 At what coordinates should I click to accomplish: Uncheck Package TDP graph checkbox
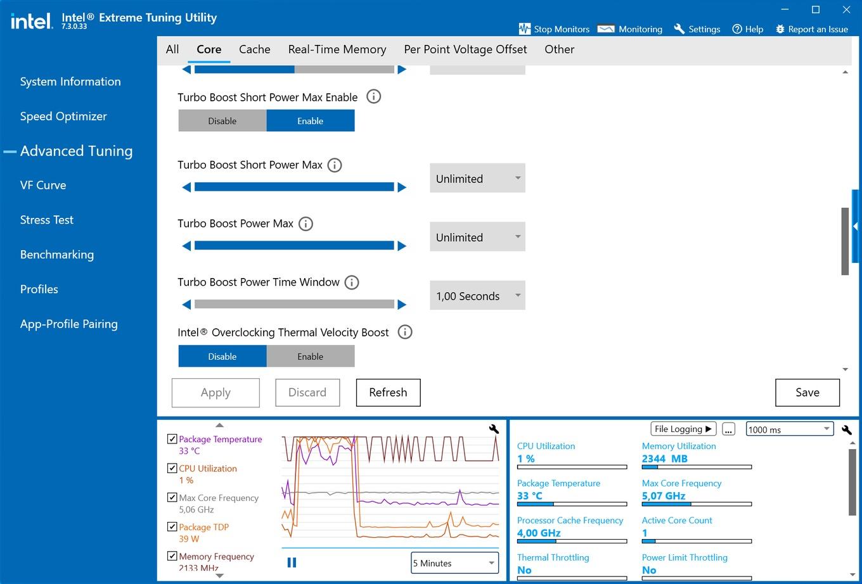tap(172, 526)
